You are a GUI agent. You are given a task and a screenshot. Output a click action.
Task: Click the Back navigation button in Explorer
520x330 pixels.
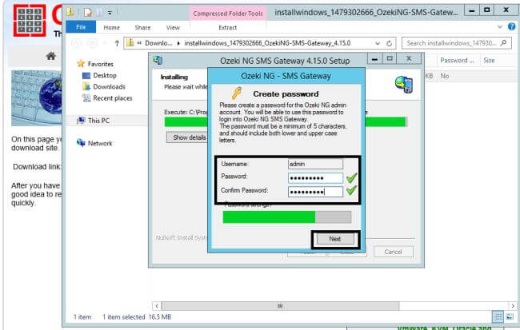tap(77, 43)
